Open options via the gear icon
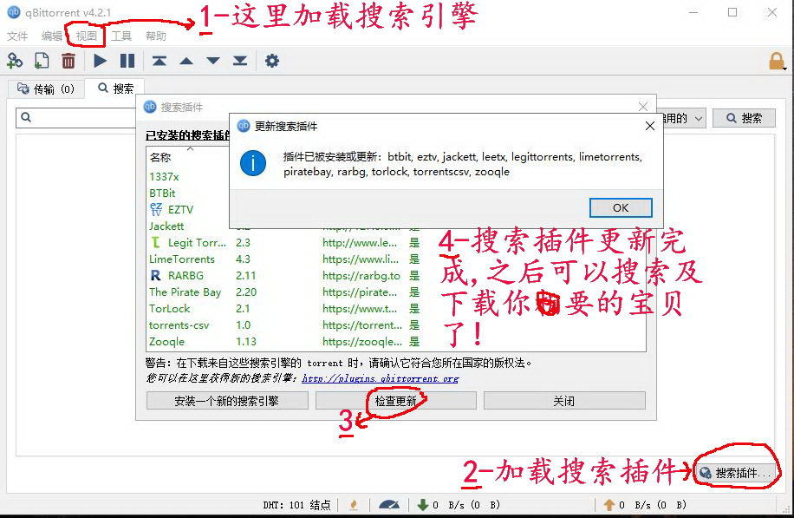Viewport: 794px width, 518px height. (x=272, y=61)
